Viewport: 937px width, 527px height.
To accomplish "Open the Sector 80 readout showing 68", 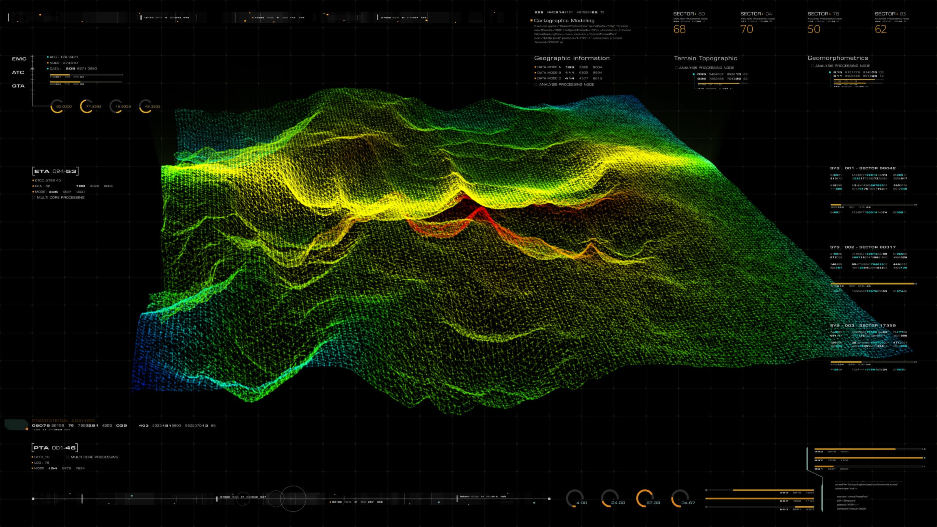I will pos(679,29).
